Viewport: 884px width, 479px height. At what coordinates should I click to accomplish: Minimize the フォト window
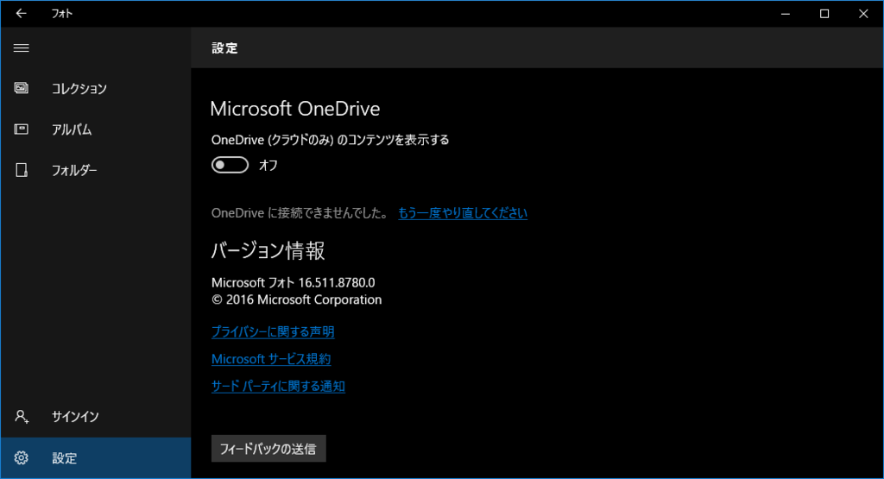(x=786, y=14)
